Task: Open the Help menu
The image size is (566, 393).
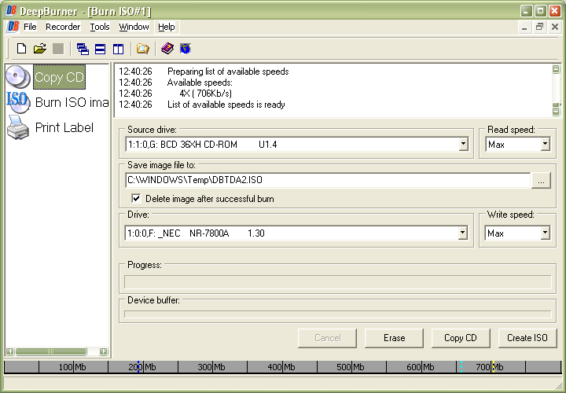Action: pyautogui.click(x=167, y=27)
